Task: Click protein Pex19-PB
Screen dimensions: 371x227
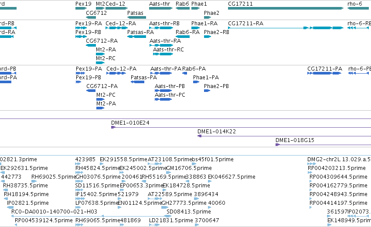Action: click(78, 82)
